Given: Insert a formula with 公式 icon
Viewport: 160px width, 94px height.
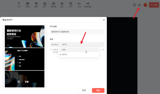Looking at the screenshot, I should tap(79, 5).
